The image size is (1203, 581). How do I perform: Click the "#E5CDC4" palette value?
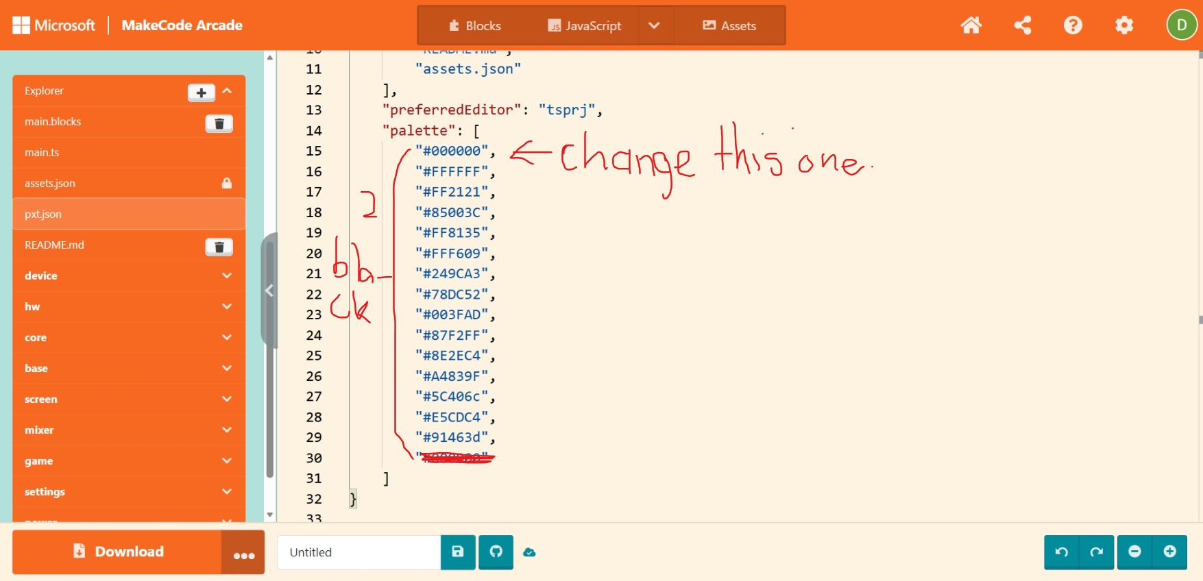coord(452,417)
